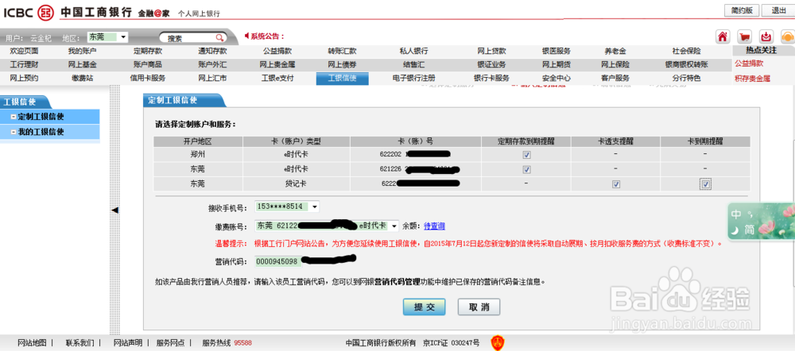Image resolution: width=795 pixels, height=351 pixels.
Task: Click the 取消 cancel button
Action: pyautogui.click(x=479, y=307)
